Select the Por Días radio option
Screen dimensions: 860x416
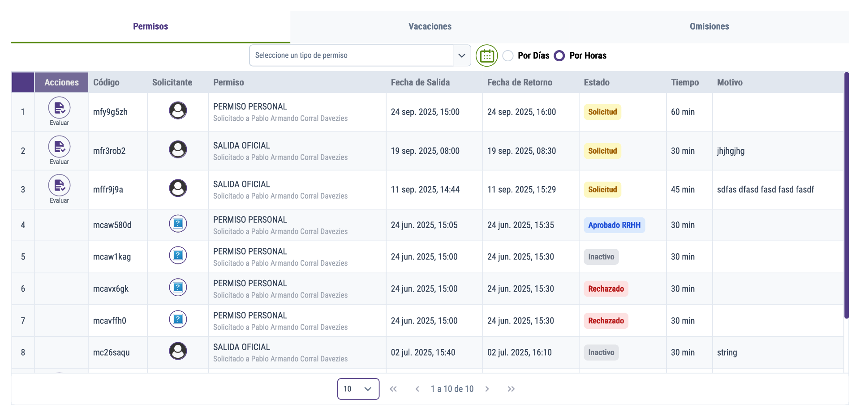pyautogui.click(x=508, y=56)
